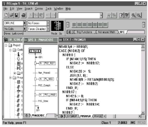Open the Edit menu

point(12,9)
